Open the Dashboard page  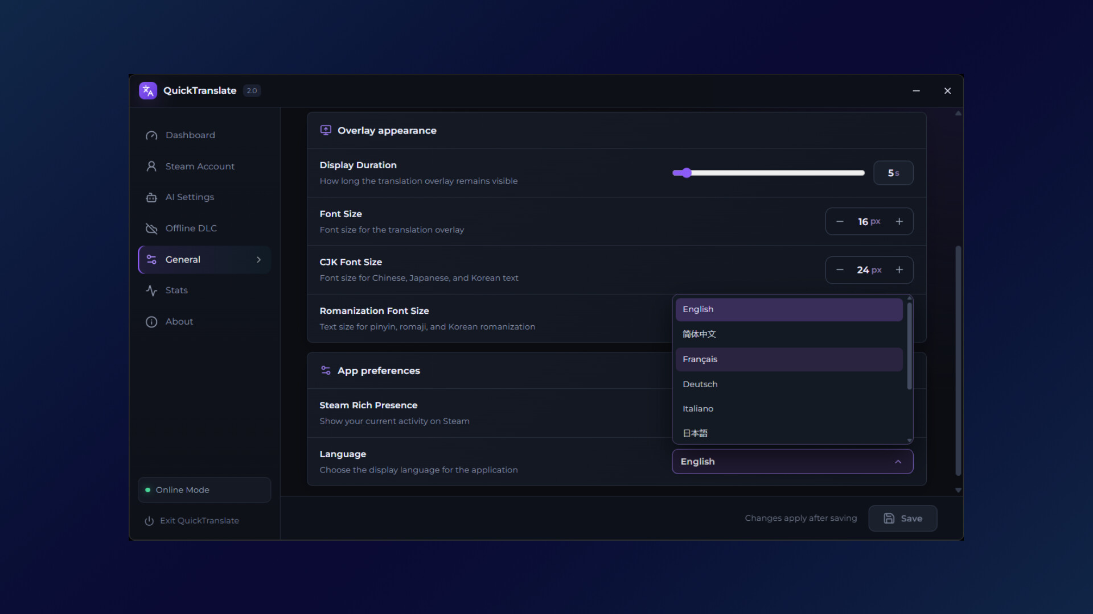tap(204, 135)
